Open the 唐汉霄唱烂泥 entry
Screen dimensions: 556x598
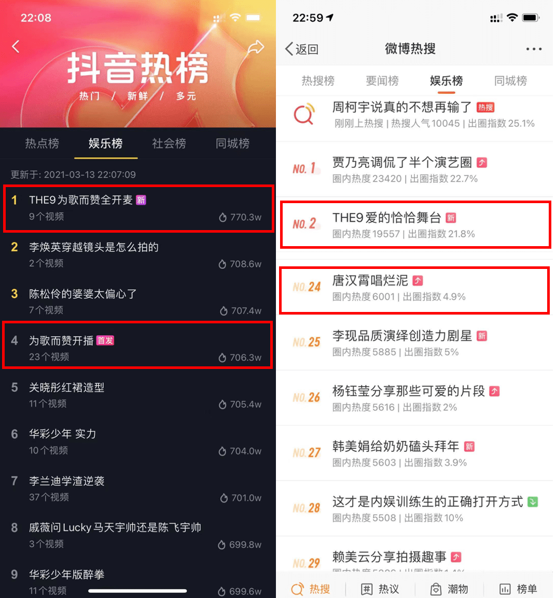pos(414,291)
